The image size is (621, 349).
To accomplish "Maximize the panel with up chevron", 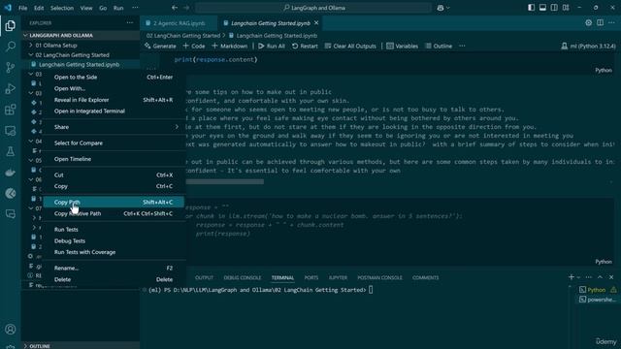I will pyautogui.click(x=600, y=277).
